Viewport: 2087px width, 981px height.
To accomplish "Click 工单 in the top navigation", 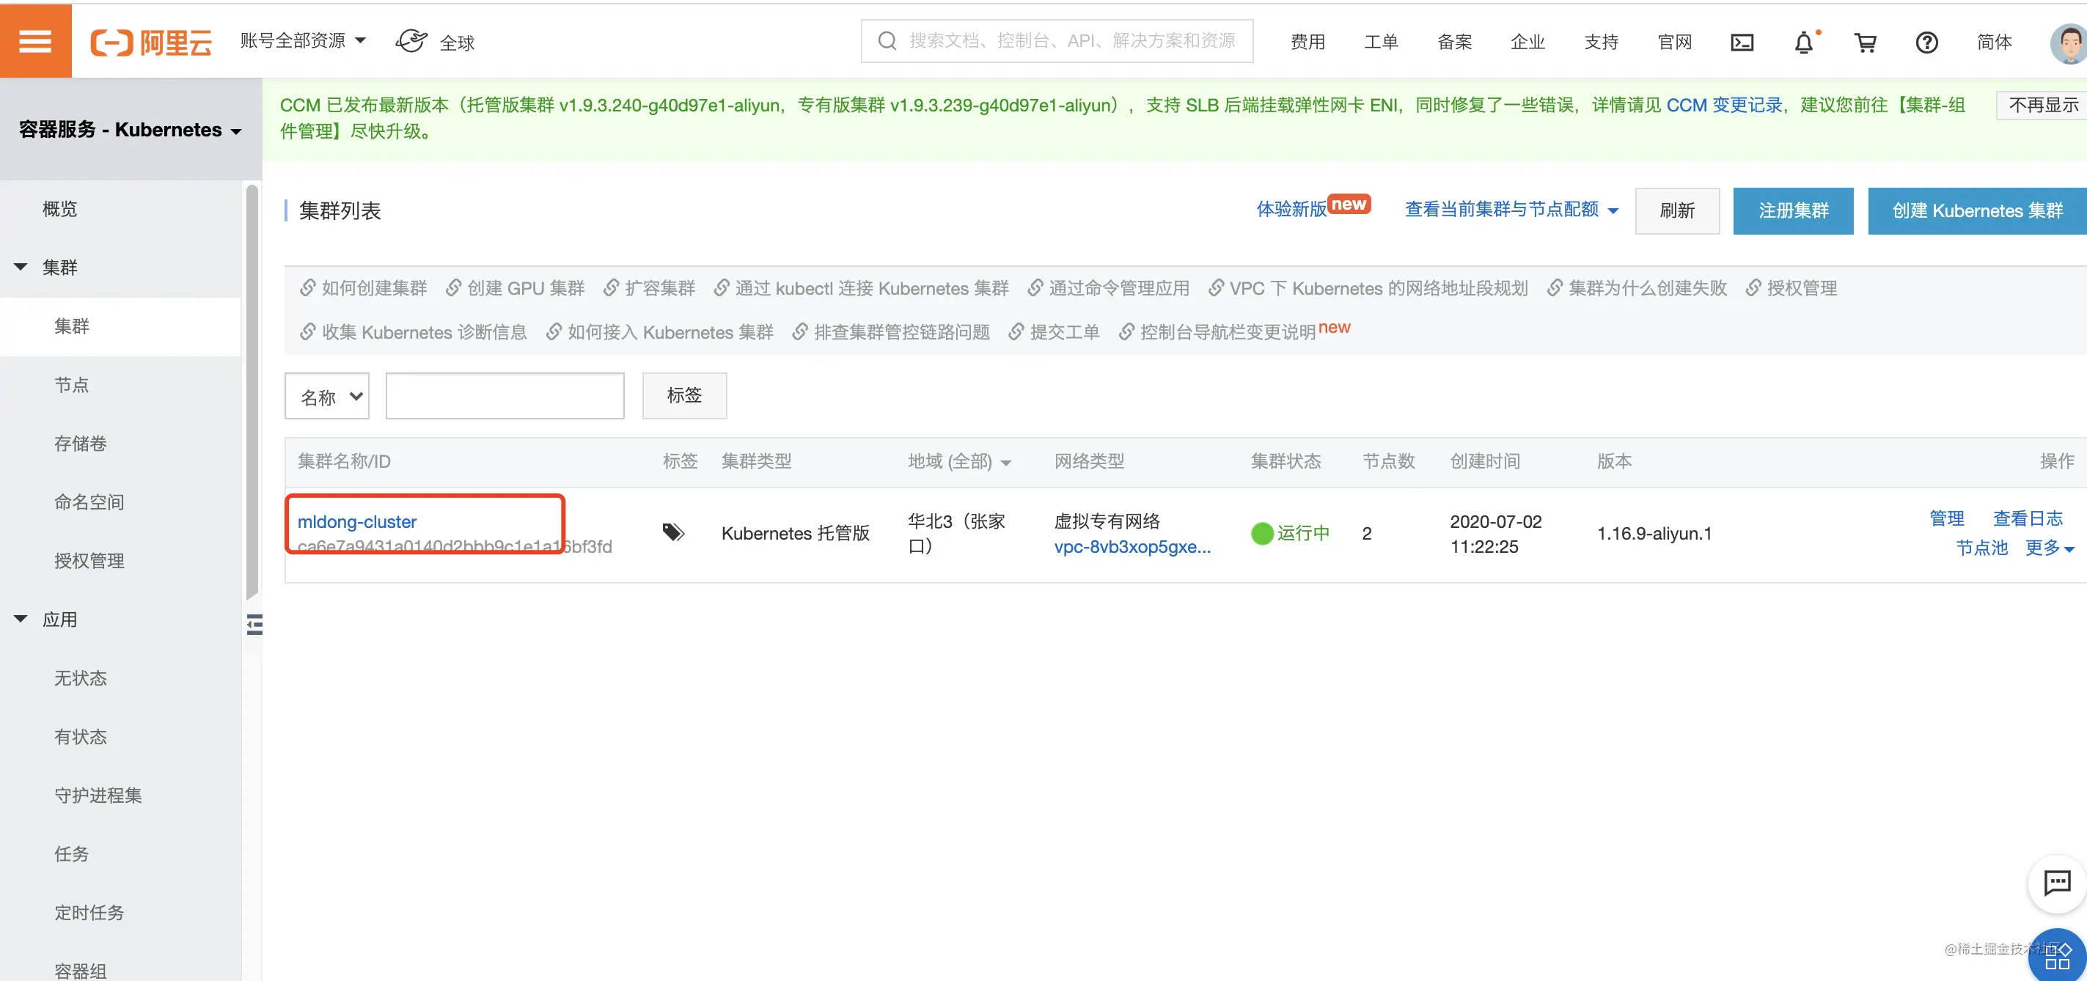I will 1381,42.
